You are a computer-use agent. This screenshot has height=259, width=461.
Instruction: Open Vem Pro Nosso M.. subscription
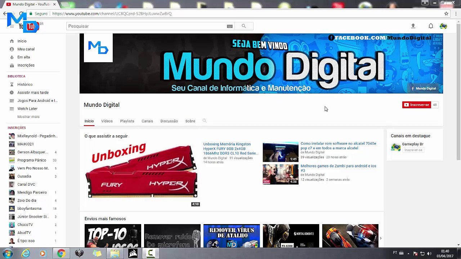tap(33, 168)
